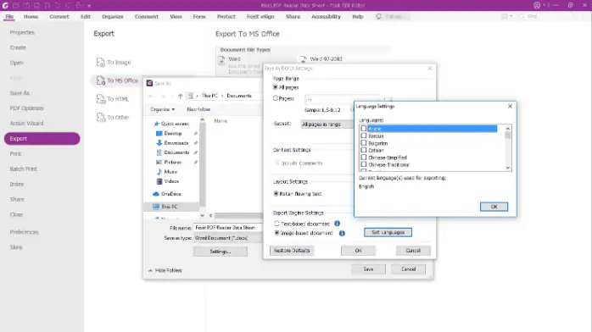This screenshot has height=332, width=592.
Task: Click info icon beside Image-based document
Action: click(342, 233)
